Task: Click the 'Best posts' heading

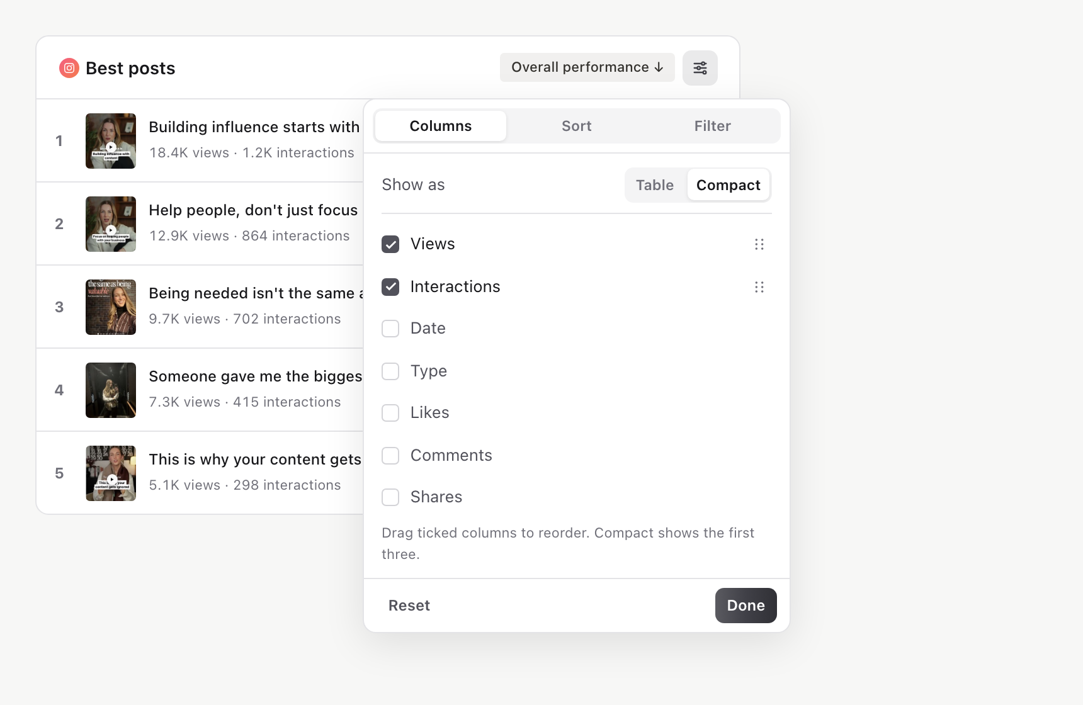Action: point(130,68)
